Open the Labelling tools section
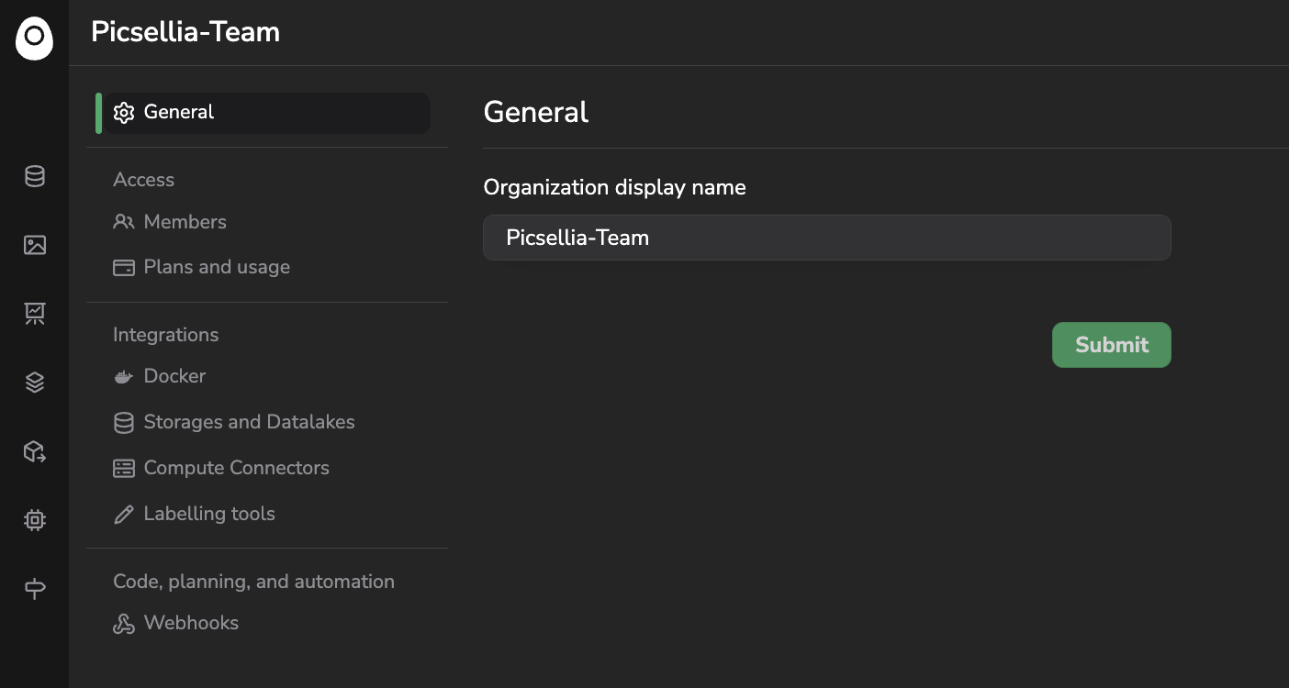 click(x=209, y=514)
